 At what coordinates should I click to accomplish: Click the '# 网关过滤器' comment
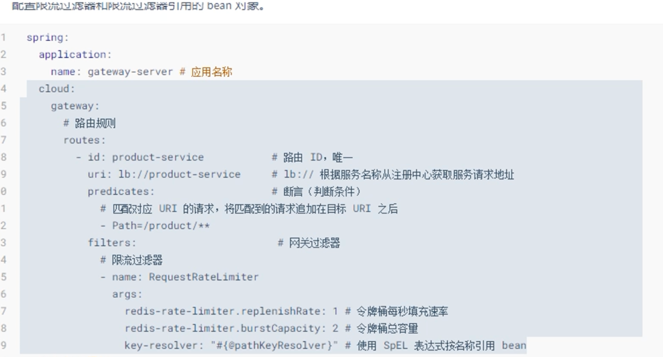309,243
